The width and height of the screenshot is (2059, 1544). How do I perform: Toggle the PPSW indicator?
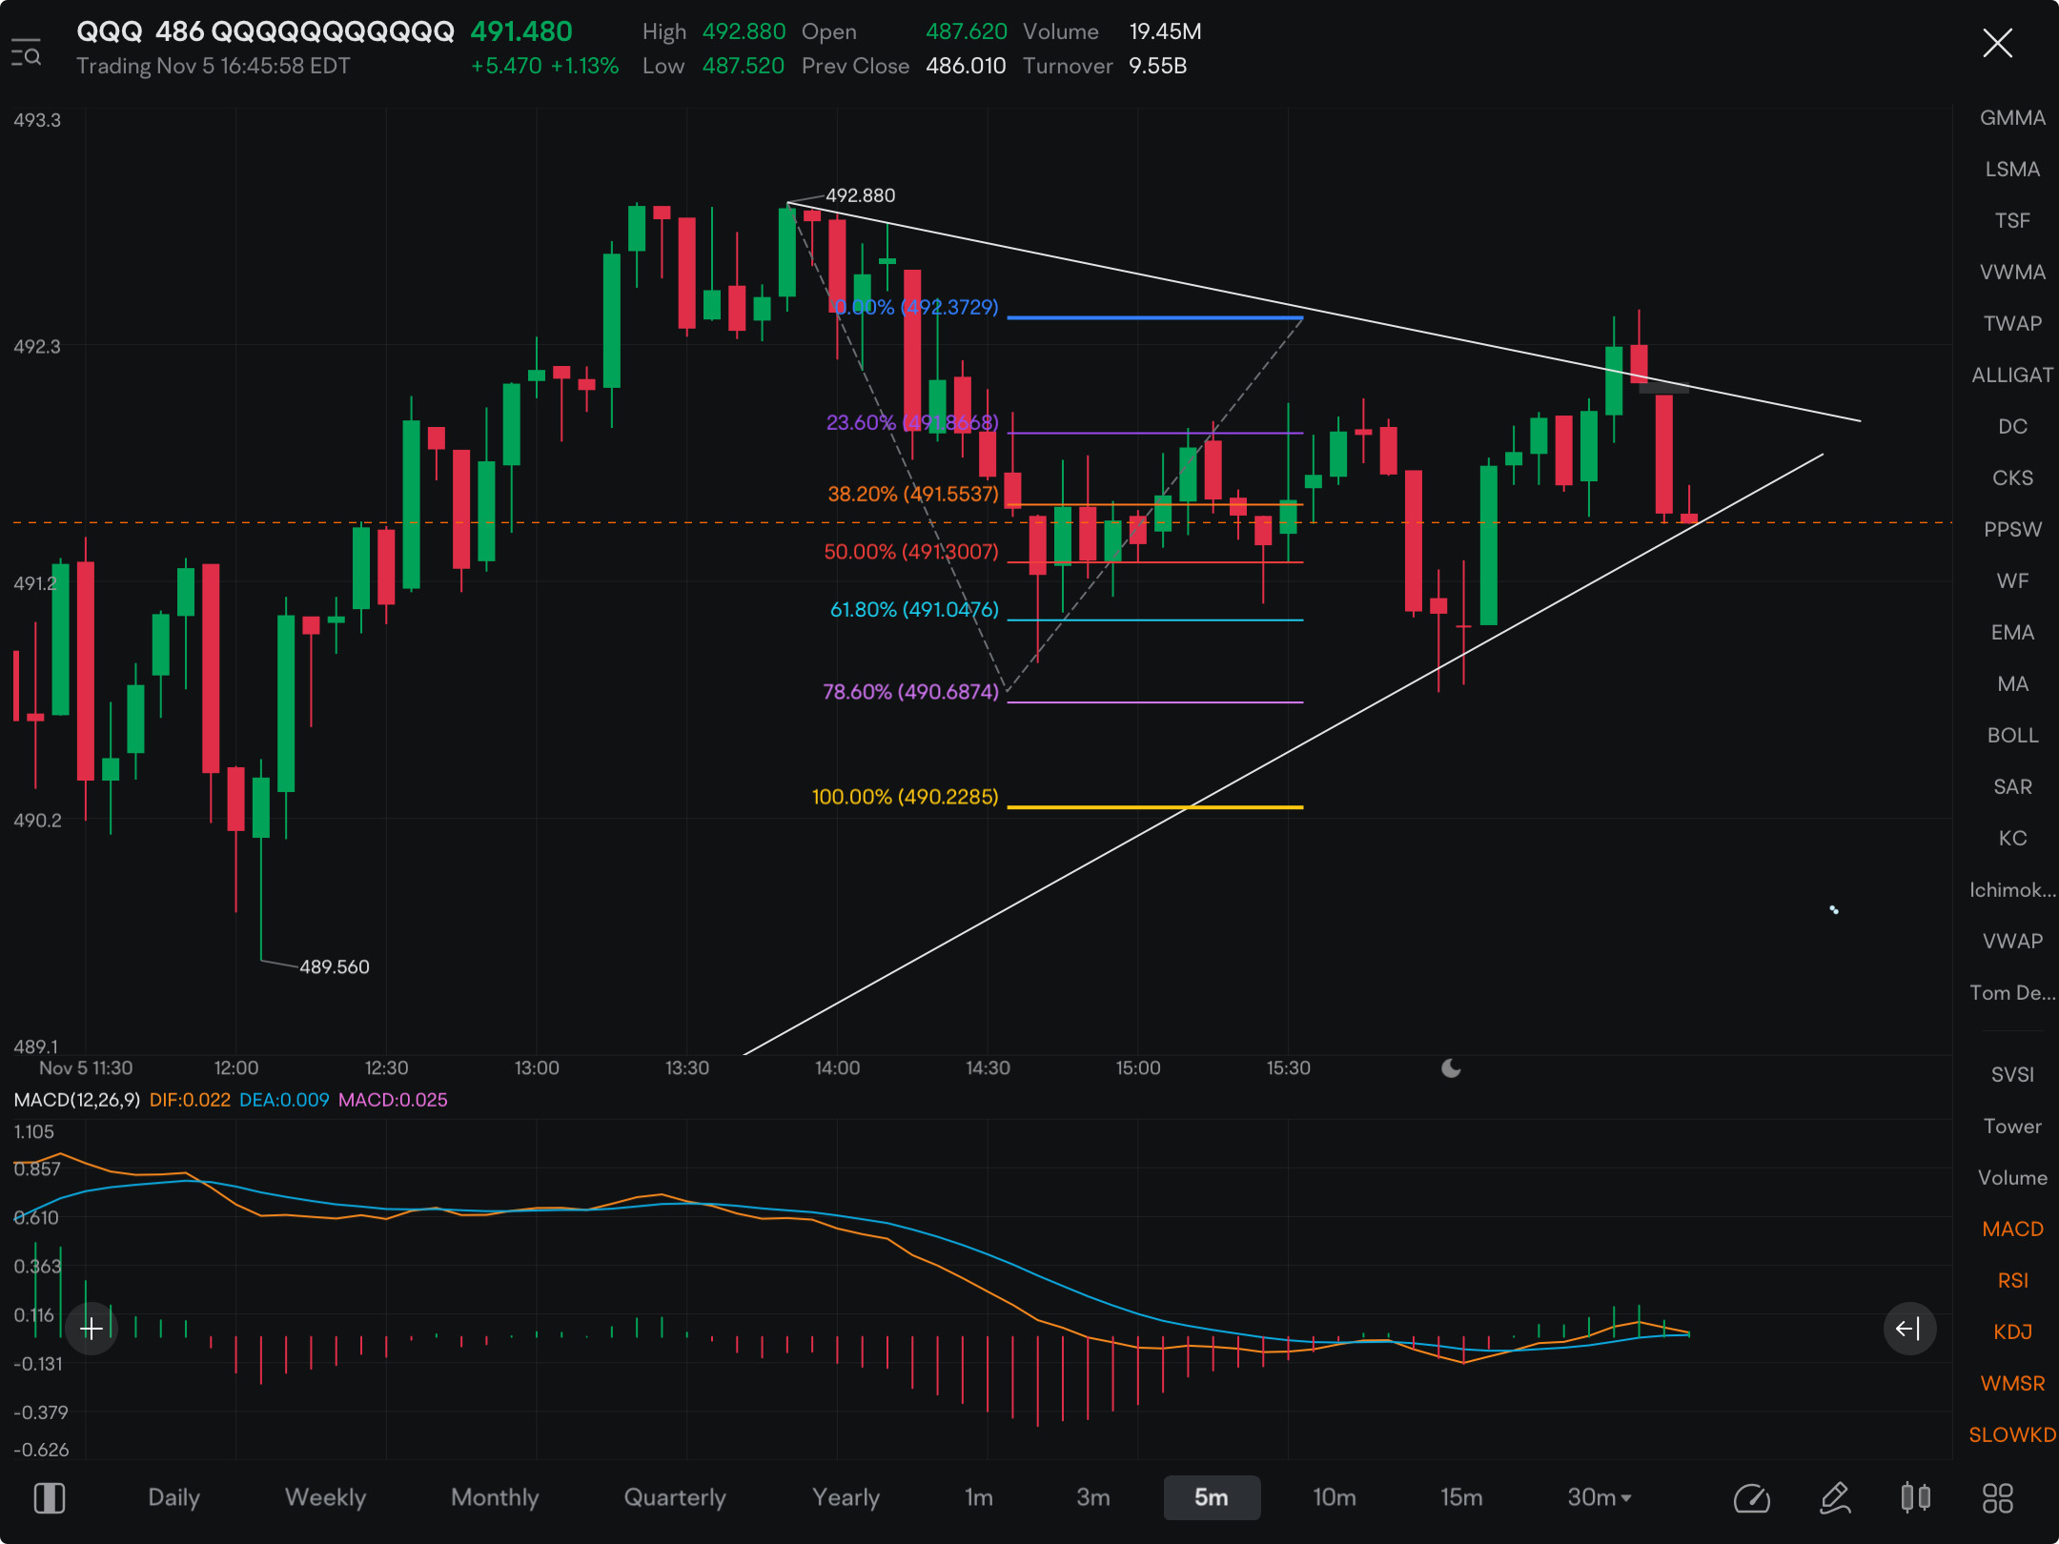pos(2012,529)
